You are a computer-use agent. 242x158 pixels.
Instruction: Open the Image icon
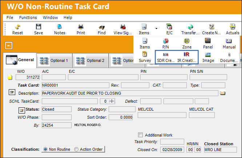[x=208, y=55]
